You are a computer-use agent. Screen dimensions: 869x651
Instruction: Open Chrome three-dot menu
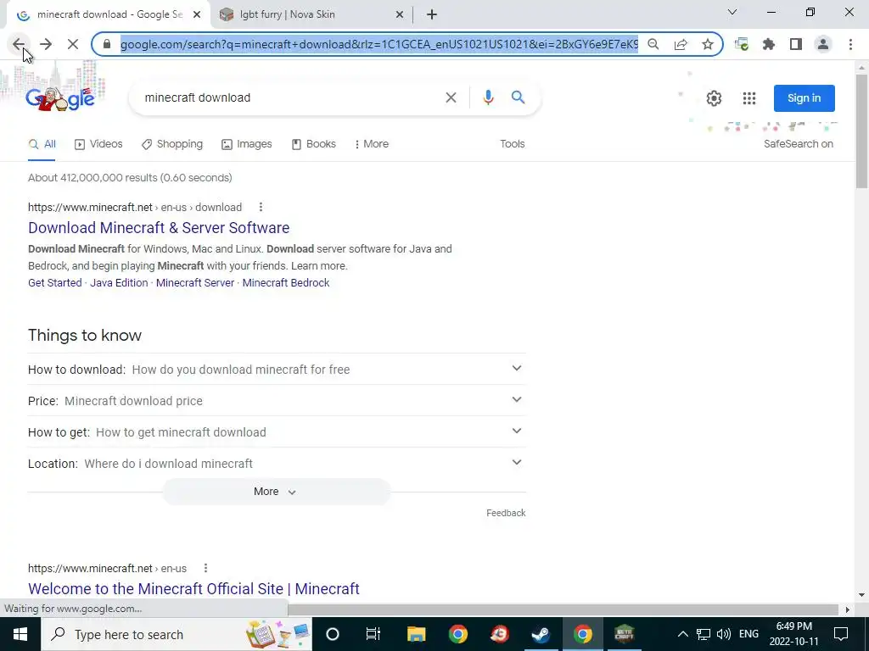tap(850, 44)
